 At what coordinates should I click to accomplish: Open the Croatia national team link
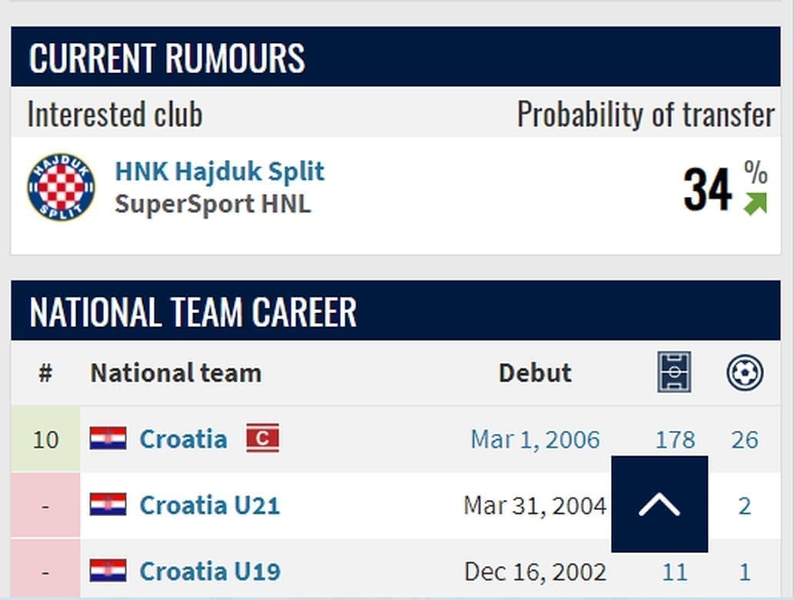coord(183,439)
